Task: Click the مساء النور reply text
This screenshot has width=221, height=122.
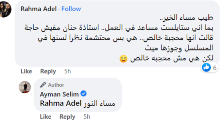Action: 99,104
